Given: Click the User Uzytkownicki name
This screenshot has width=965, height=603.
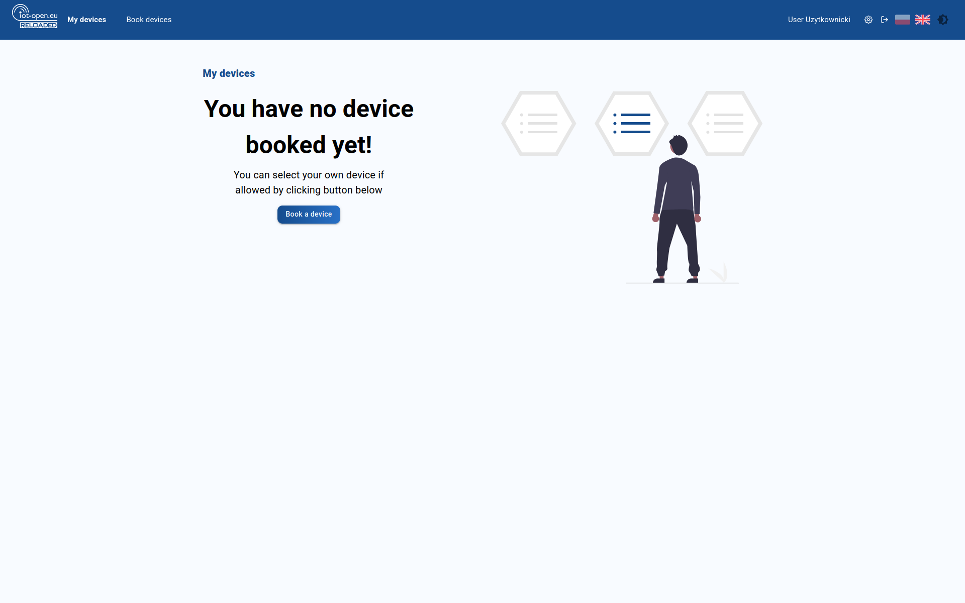Looking at the screenshot, I should click(819, 20).
